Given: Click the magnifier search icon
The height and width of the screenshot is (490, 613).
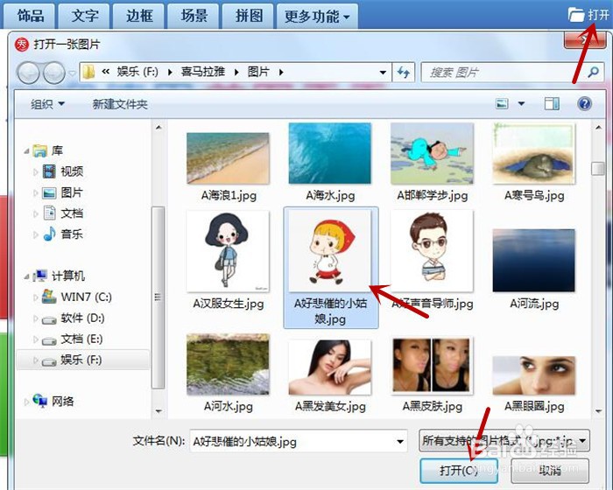Looking at the screenshot, I should tap(593, 73).
